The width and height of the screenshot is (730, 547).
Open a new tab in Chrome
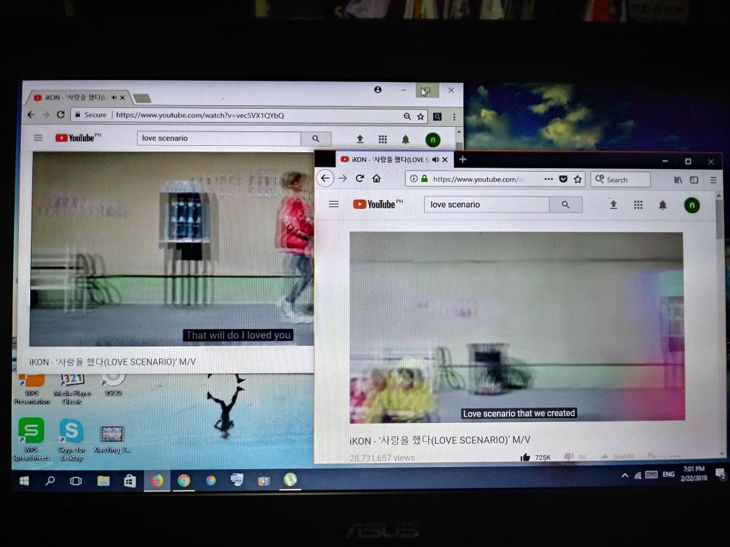[x=142, y=98]
